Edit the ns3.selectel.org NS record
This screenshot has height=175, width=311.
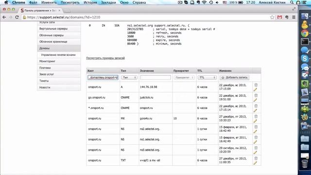[x=255, y=153]
